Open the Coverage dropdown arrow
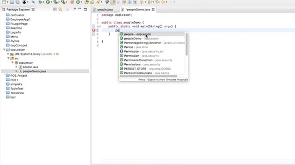 click(59, 2)
